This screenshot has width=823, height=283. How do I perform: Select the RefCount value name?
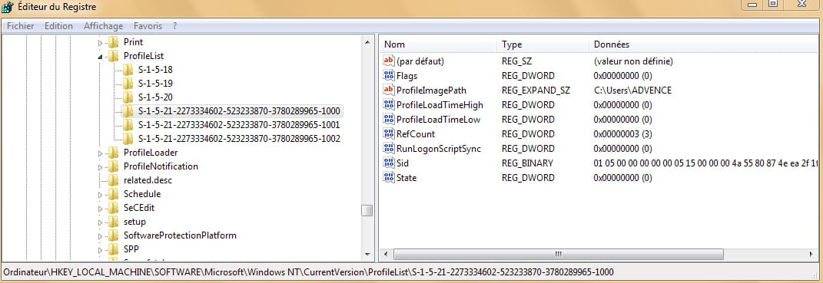416,134
